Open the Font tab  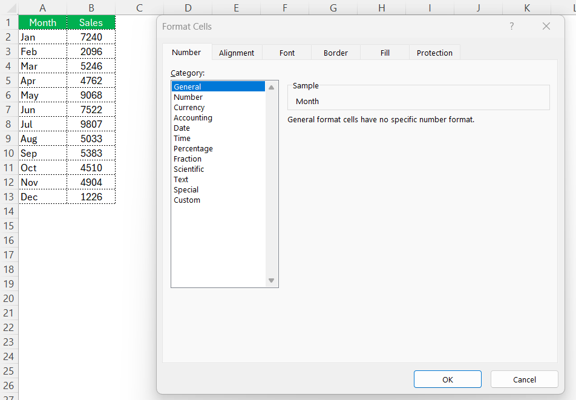click(x=287, y=53)
